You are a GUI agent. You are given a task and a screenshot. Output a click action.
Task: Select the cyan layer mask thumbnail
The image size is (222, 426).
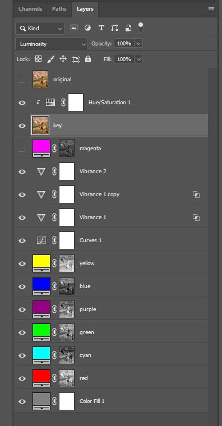(67, 355)
